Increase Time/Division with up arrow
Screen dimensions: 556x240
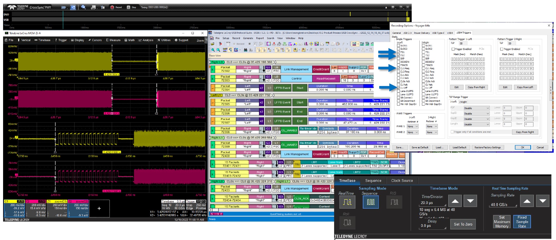[x=455, y=201]
